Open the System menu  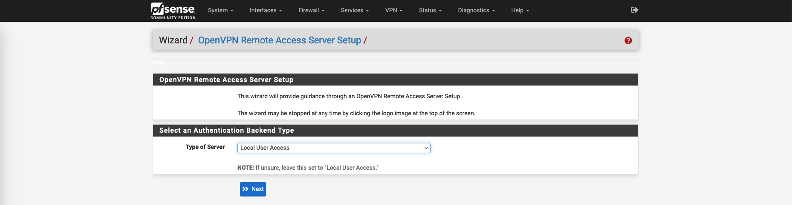point(220,10)
